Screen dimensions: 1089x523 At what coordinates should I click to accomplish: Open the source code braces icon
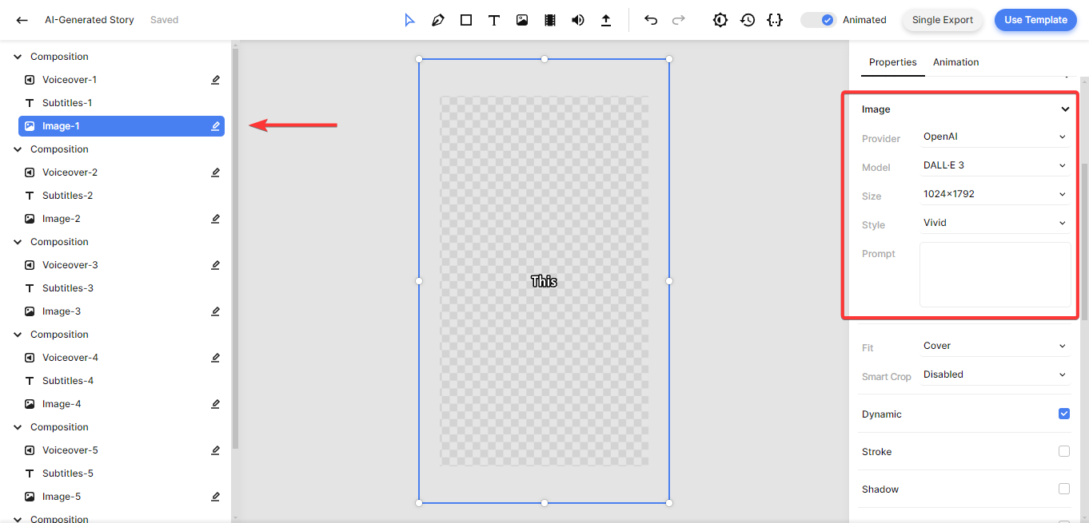774,20
